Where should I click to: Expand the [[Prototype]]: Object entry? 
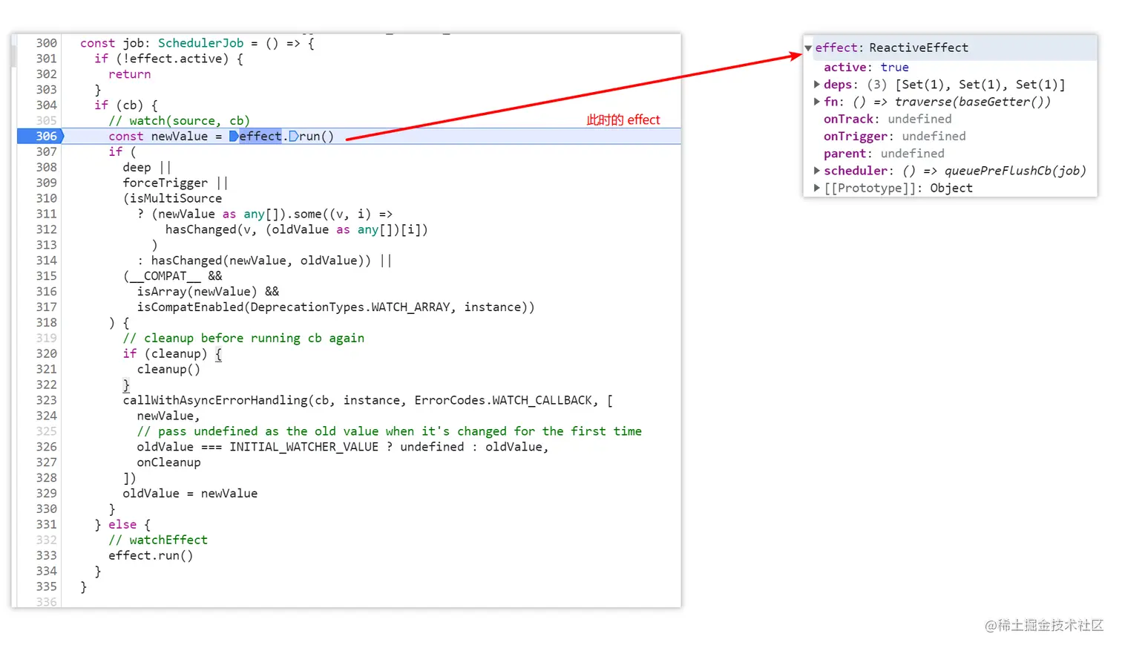click(x=817, y=188)
